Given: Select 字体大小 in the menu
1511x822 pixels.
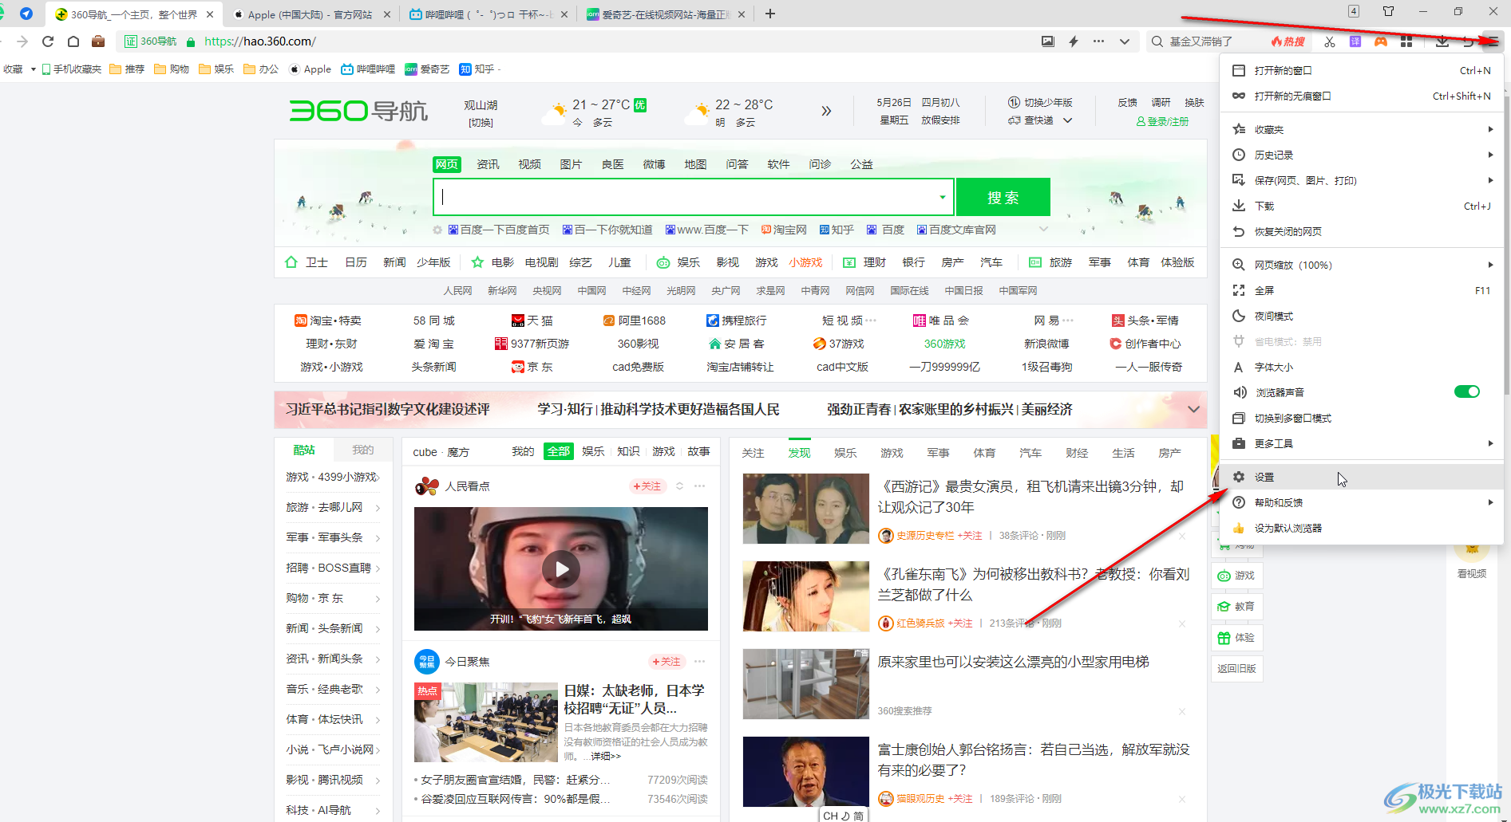Looking at the screenshot, I should [1361, 367].
